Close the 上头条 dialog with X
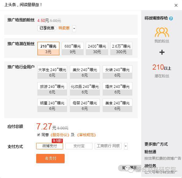The height and width of the screenshot is (178, 182). coord(176,5)
